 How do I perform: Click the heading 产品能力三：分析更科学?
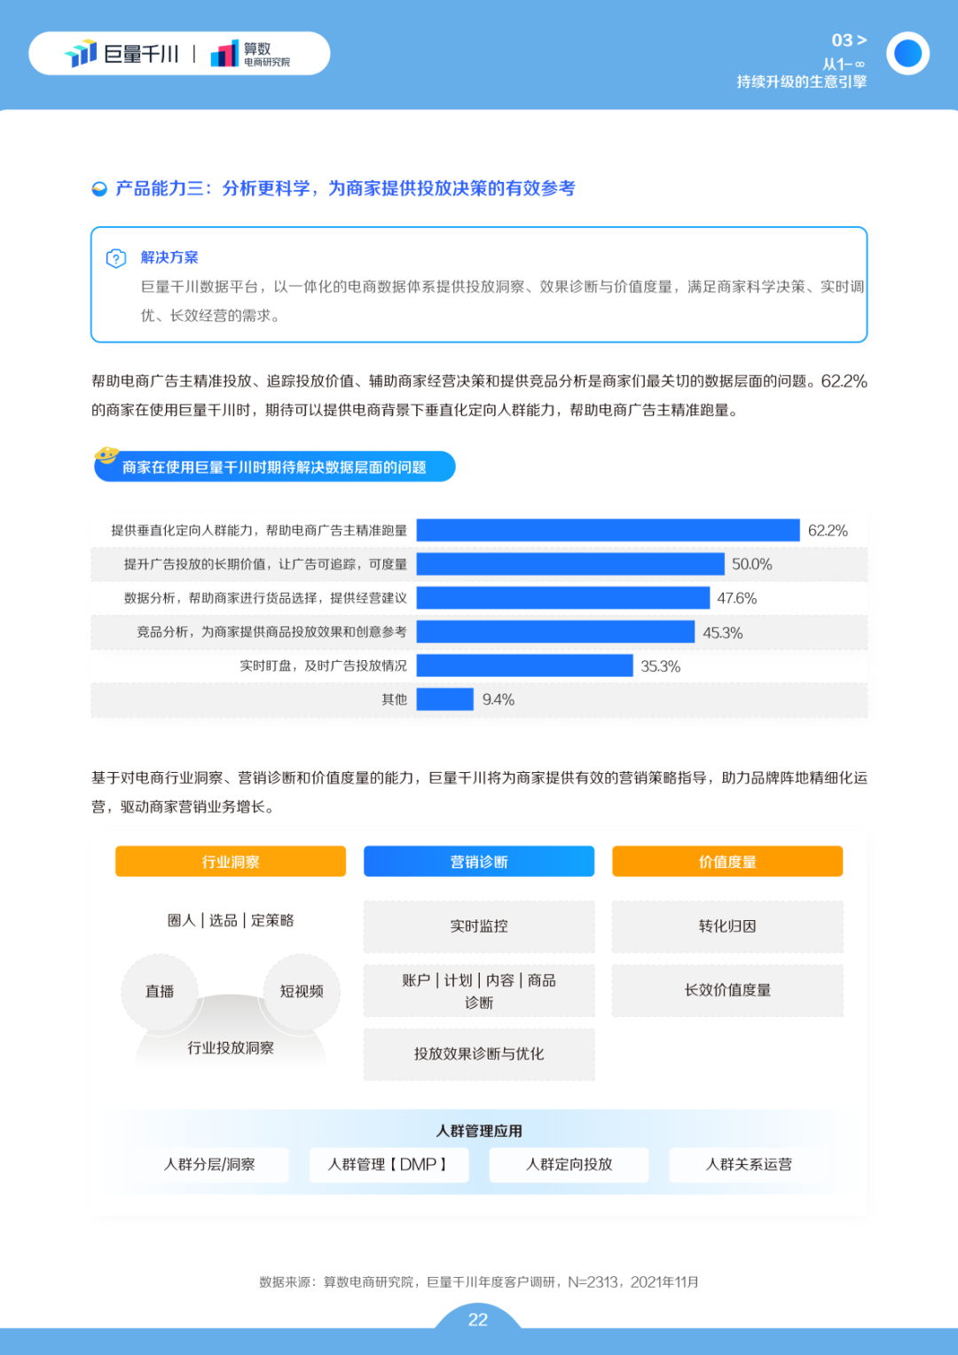(213, 188)
